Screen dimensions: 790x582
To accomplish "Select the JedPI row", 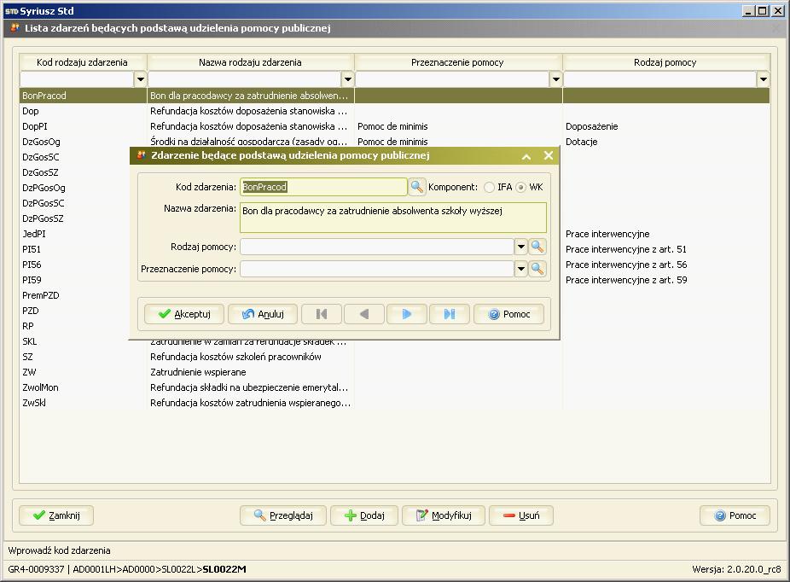I will point(74,234).
